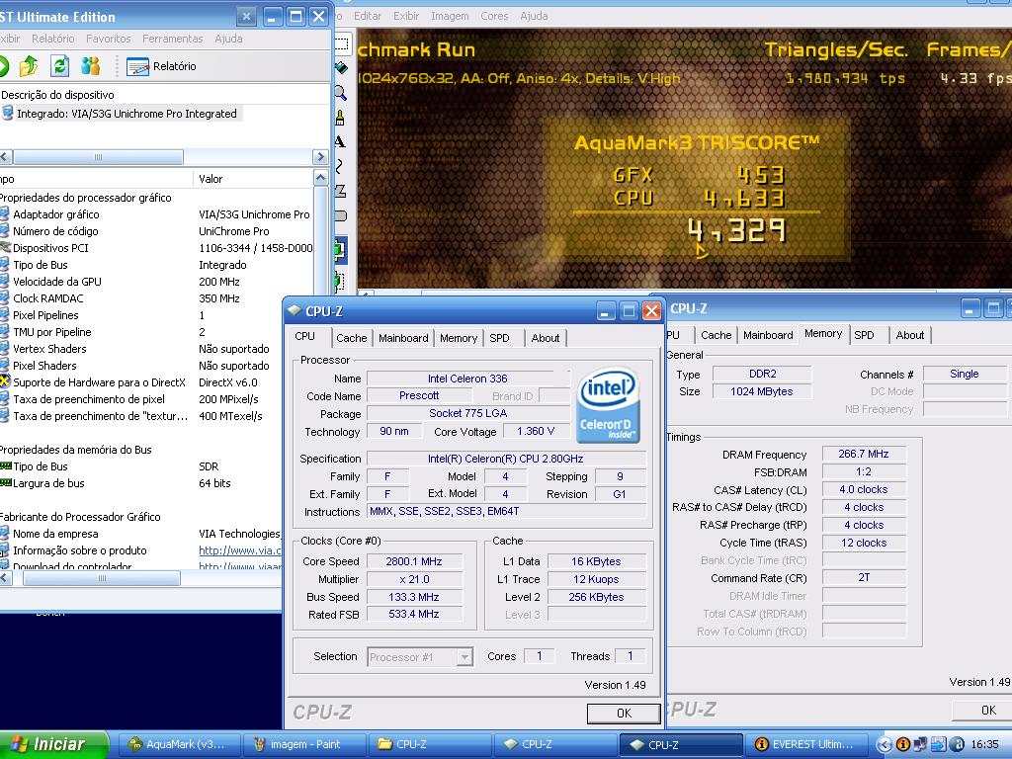The image size is (1012, 759).
Task: Switch to the SPD tab in front CPU-Z
Action: 499,338
